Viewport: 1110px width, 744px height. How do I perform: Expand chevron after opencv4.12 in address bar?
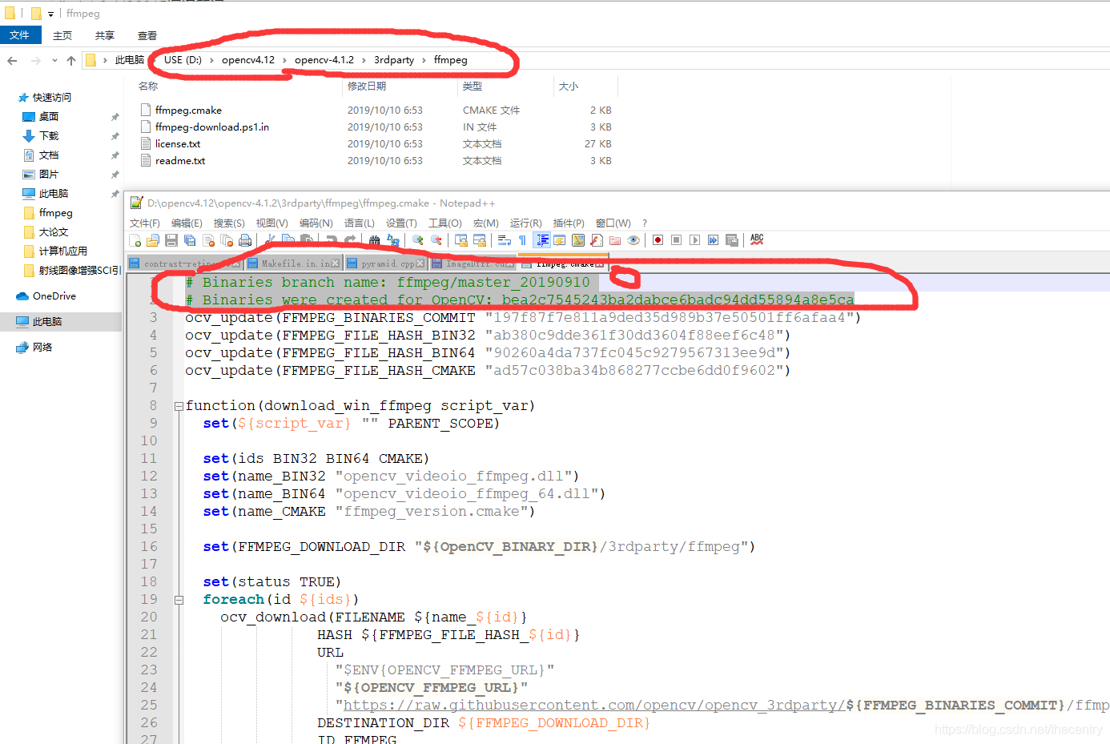284,60
